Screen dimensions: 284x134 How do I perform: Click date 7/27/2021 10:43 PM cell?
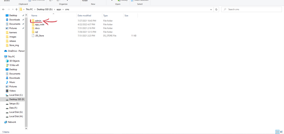87,21
